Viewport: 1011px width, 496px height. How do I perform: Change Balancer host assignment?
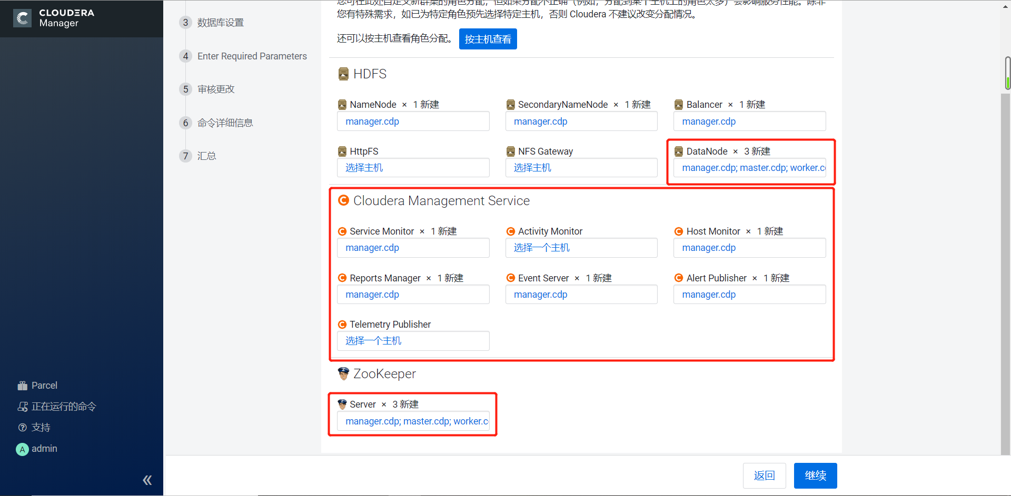[x=749, y=121]
